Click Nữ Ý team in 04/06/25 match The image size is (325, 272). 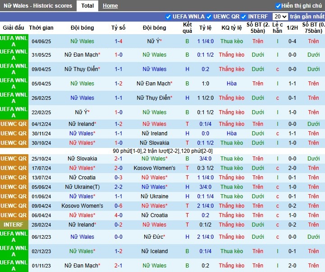pos(155,41)
